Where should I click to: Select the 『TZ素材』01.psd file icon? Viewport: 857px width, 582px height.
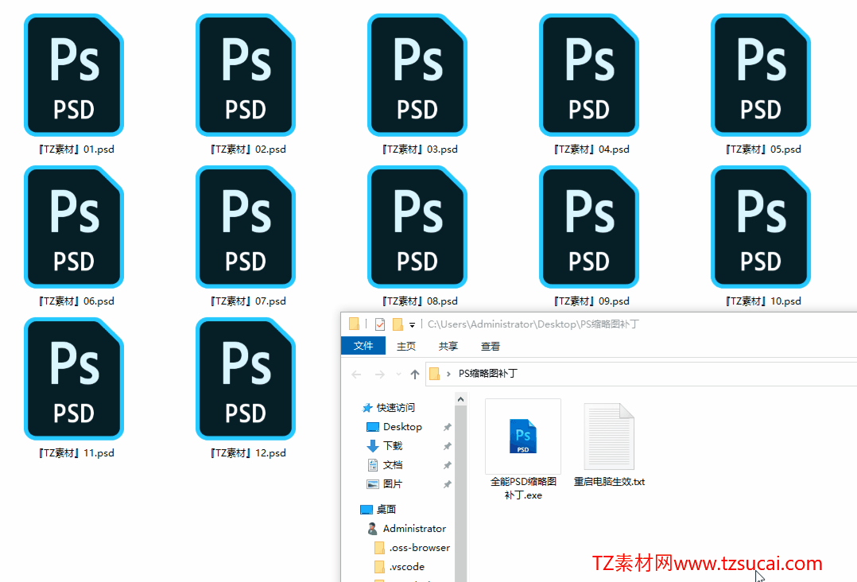[x=74, y=75]
